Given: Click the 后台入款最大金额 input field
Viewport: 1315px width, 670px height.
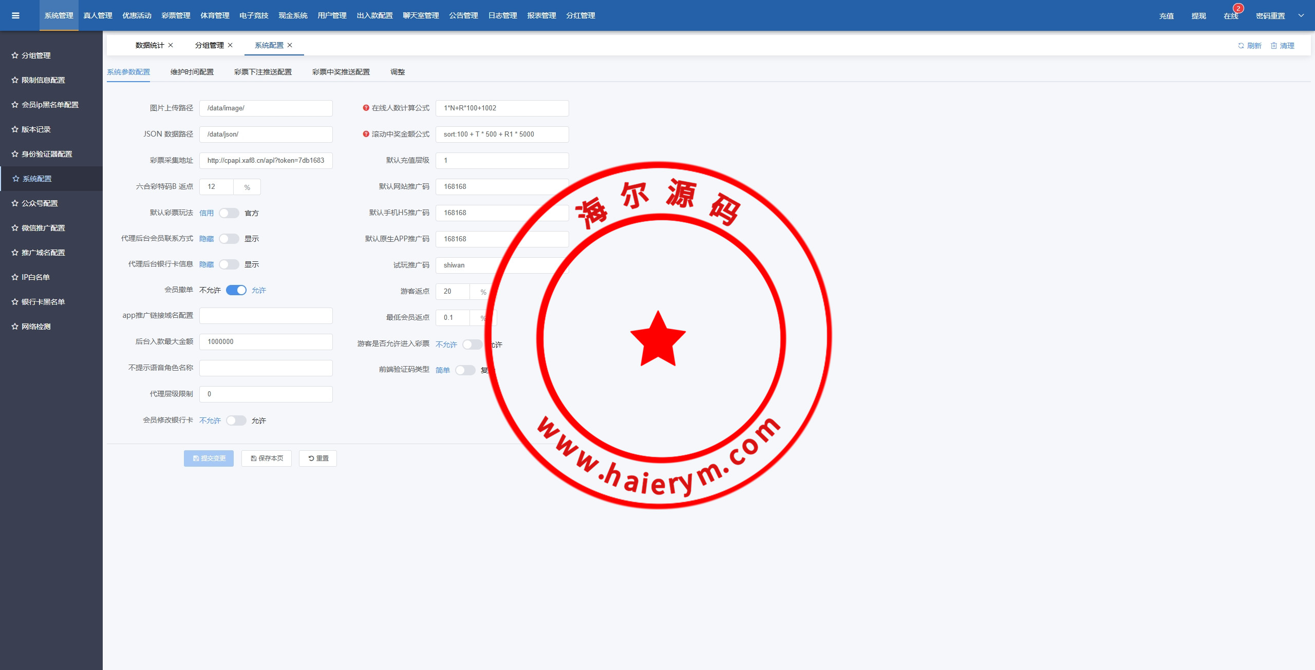Looking at the screenshot, I should point(266,342).
